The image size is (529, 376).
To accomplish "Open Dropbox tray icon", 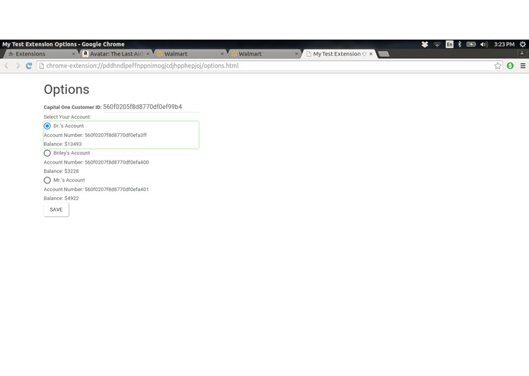I will [425, 44].
